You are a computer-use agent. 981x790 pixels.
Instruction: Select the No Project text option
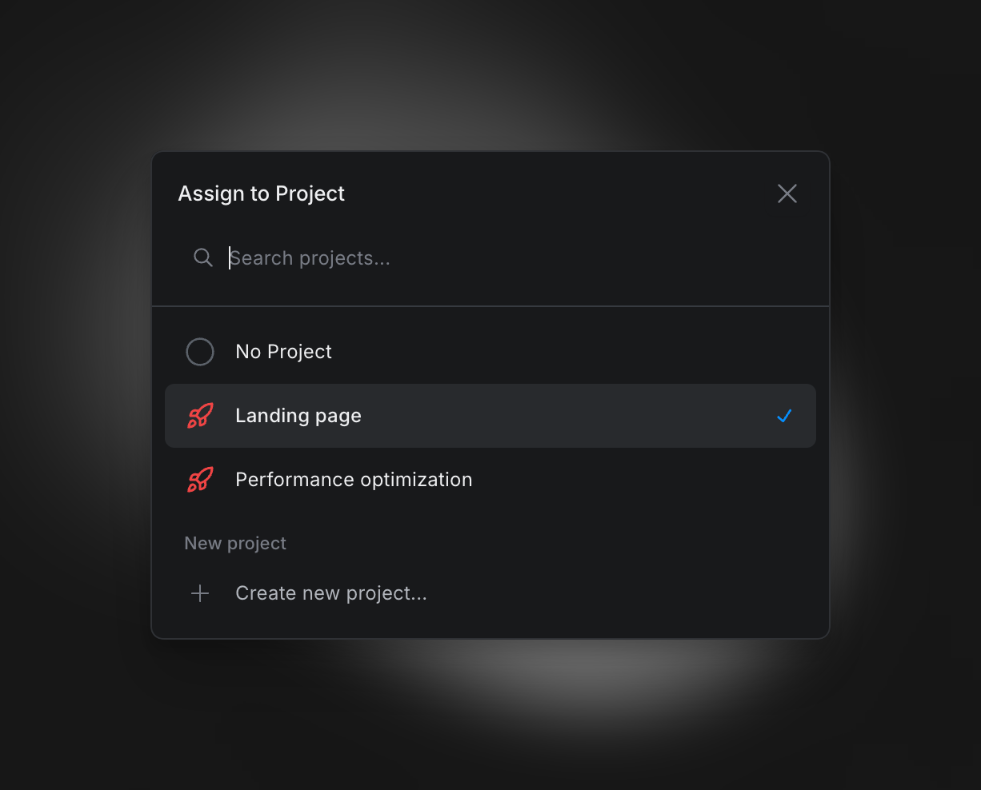click(283, 352)
